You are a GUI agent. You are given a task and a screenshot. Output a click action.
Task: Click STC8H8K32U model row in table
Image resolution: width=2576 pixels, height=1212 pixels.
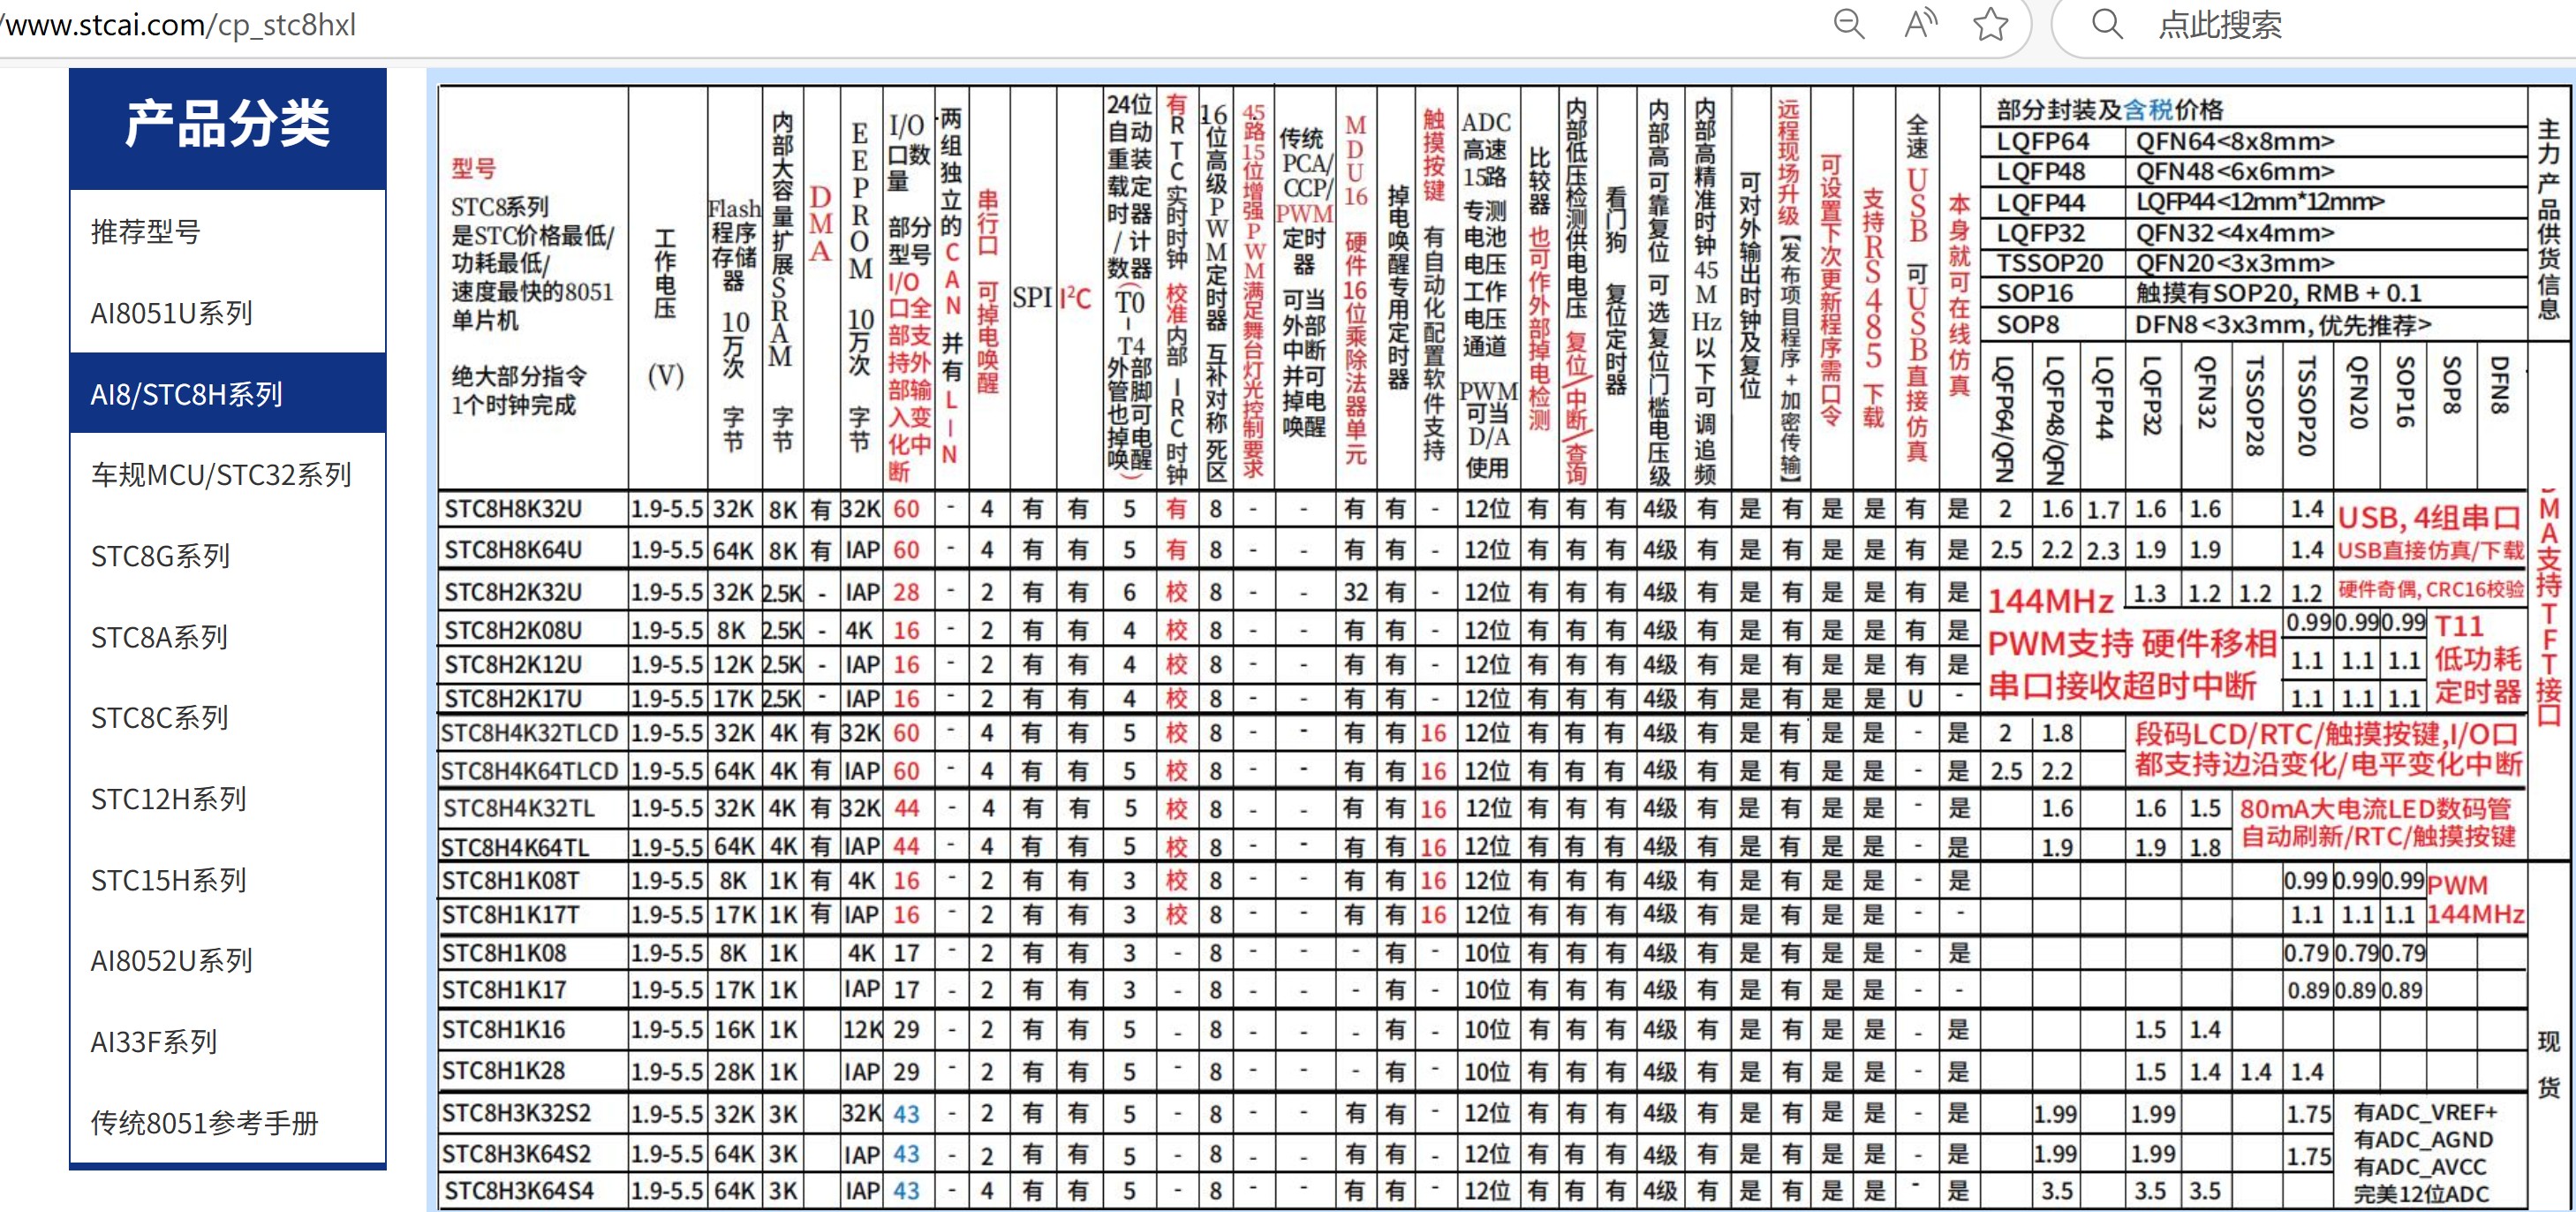pyautogui.click(x=512, y=509)
